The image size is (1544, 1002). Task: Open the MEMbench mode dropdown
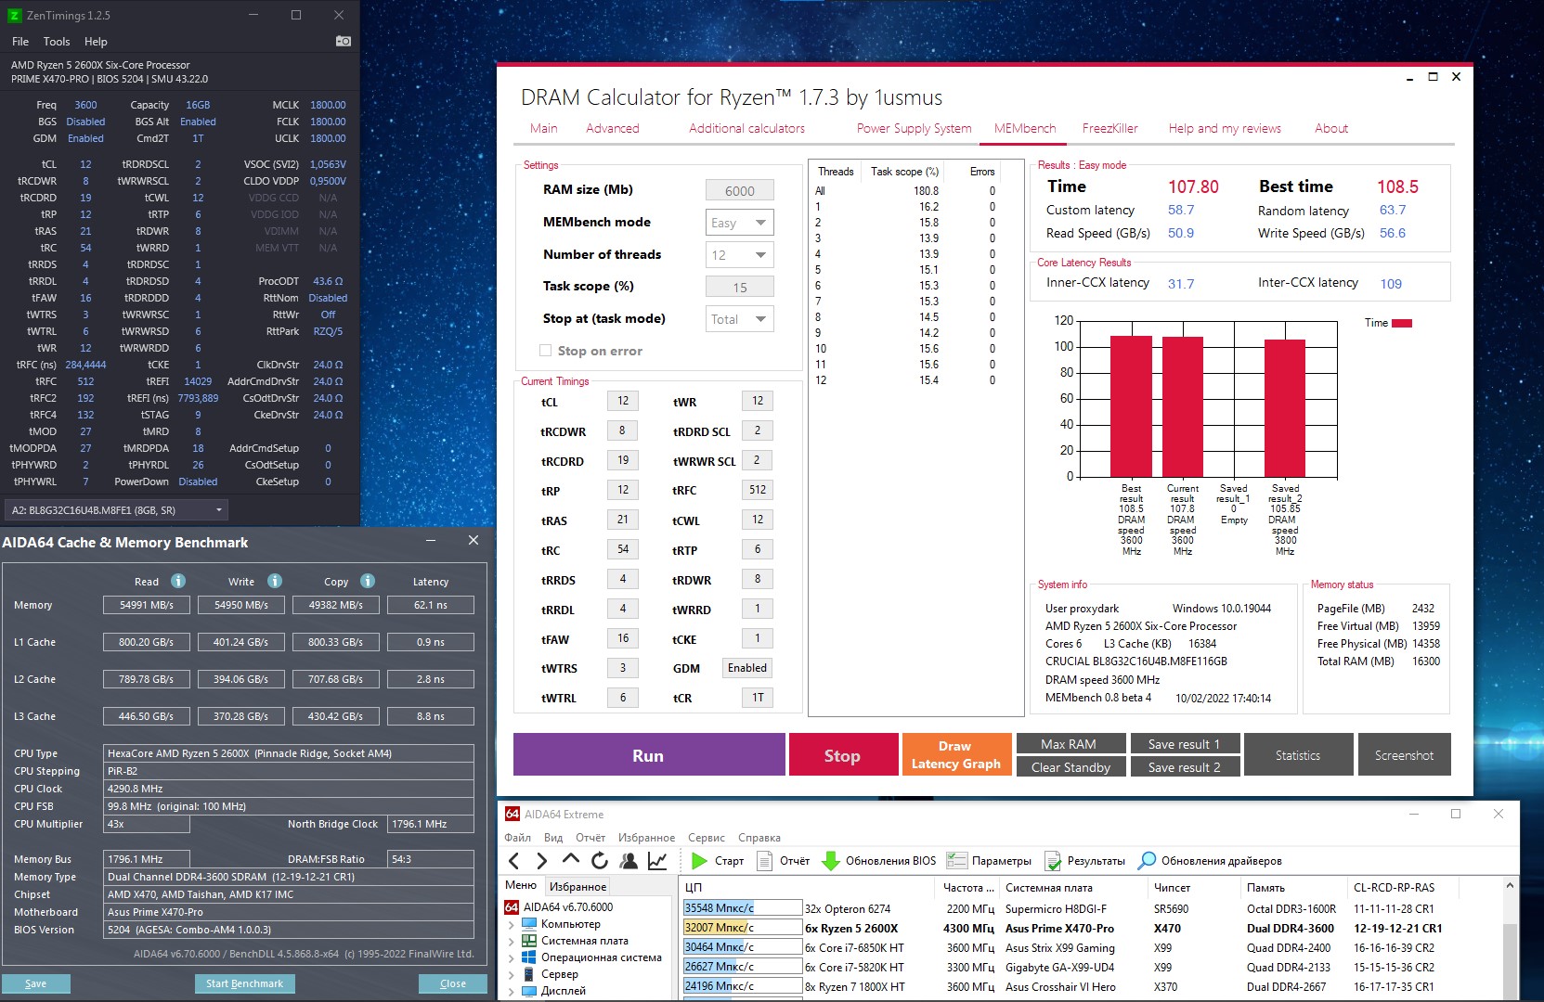click(740, 223)
